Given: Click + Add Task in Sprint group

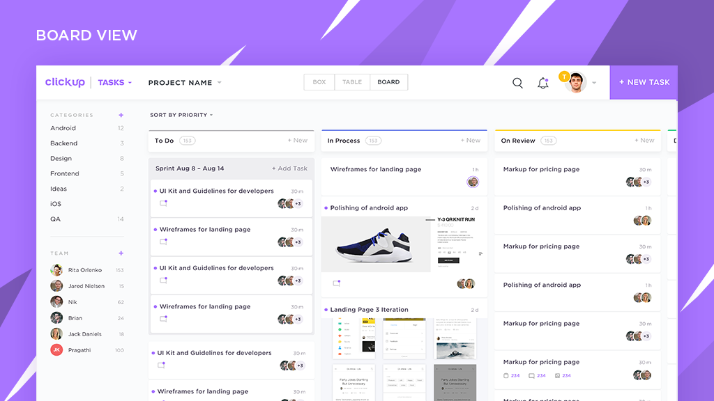Looking at the screenshot, I should [289, 168].
